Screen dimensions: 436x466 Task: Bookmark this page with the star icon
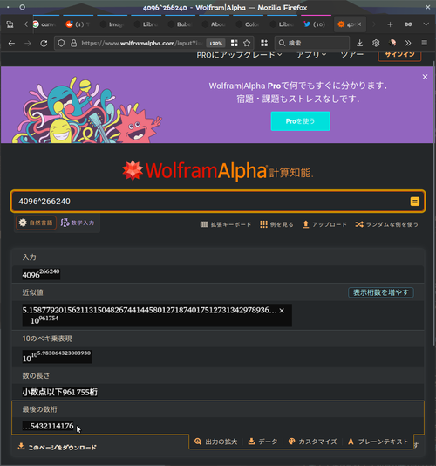coord(247,44)
